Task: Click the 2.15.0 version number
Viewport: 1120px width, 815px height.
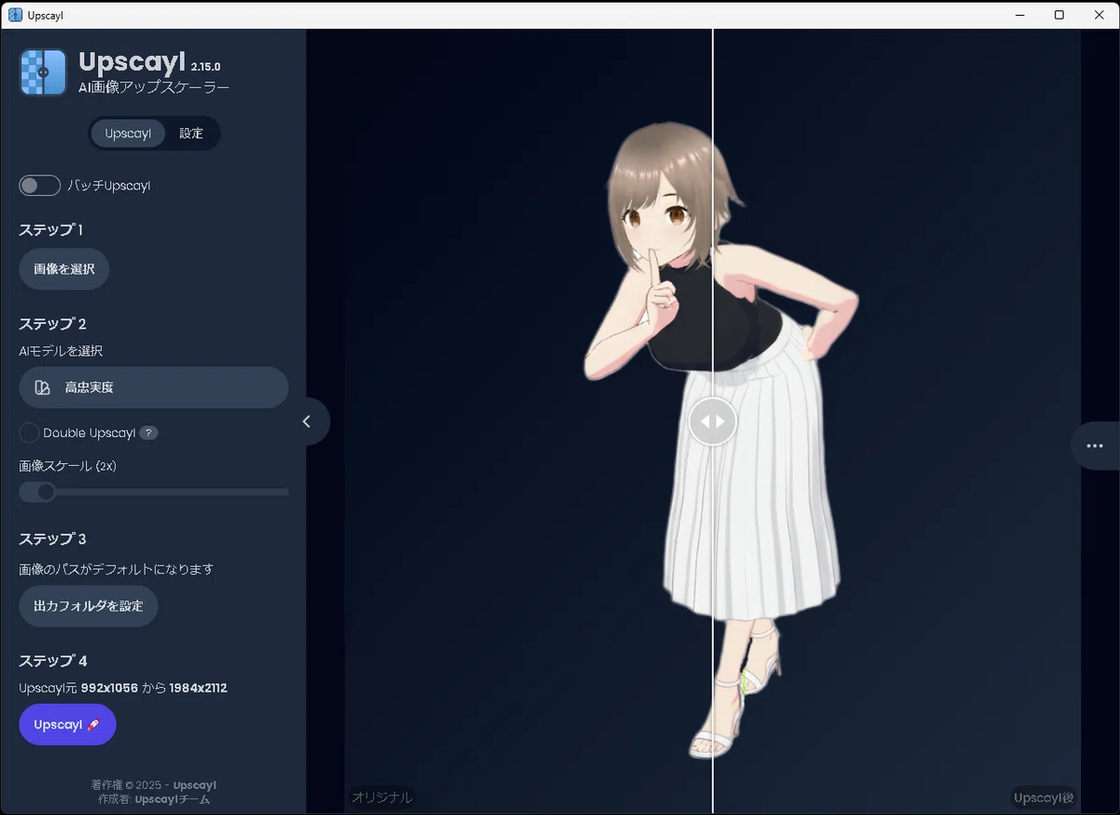Action: click(205, 67)
